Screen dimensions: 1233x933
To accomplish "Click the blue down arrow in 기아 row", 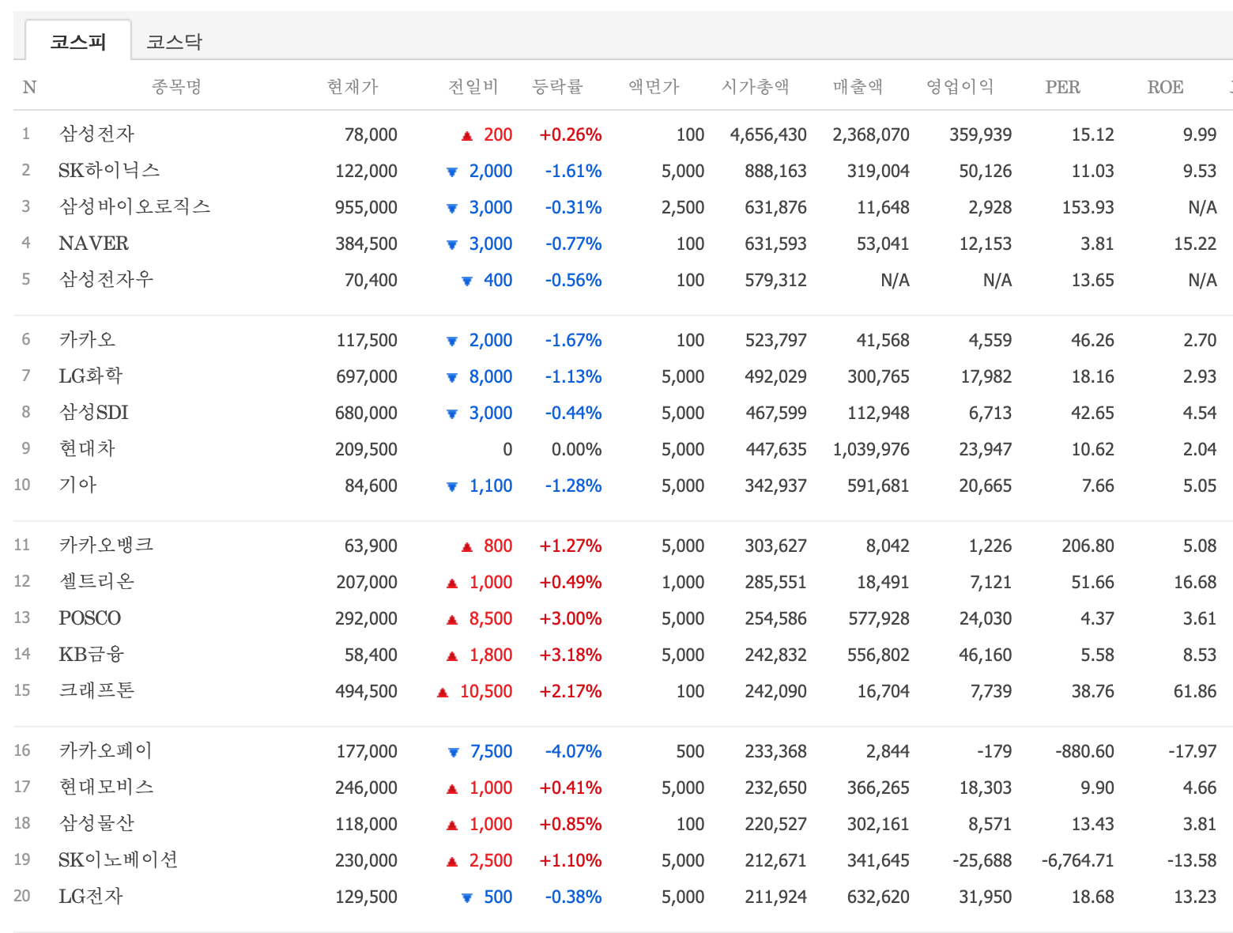I will tap(452, 486).
